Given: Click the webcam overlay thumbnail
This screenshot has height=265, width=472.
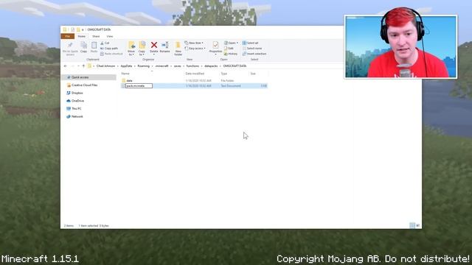Looking at the screenshot, I should pos(400,47).
